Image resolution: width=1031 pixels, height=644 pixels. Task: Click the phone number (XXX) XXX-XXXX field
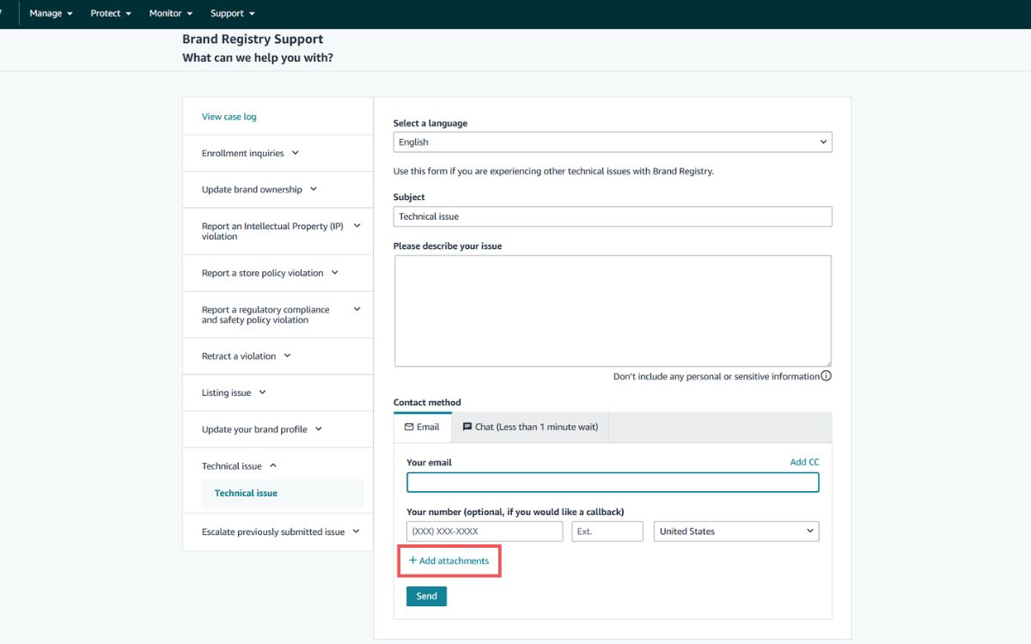pyautogui.click(x=485, y=532)
